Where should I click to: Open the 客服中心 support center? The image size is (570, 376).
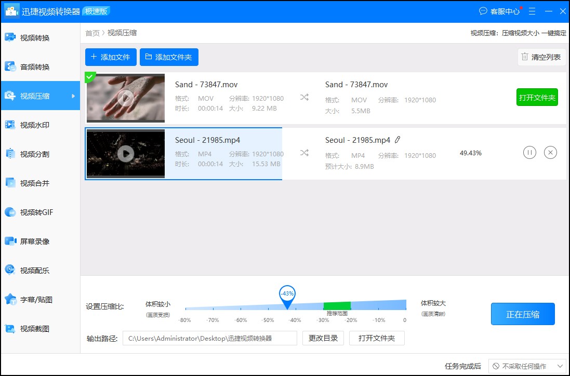pos(500,11)
